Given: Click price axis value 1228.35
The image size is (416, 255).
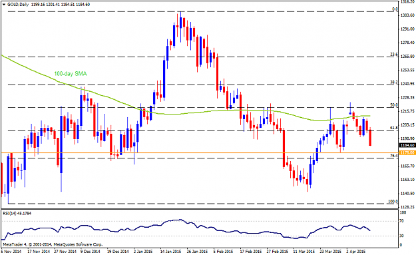Looking at the screenshot, I should (x=408, y=97).
